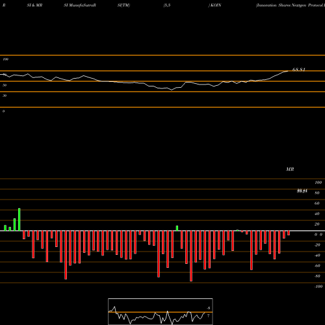The image size is (325, 325).
Task: Click the 30 label on RSI axis
Action: pyautogui.click(x=5, y=96)
